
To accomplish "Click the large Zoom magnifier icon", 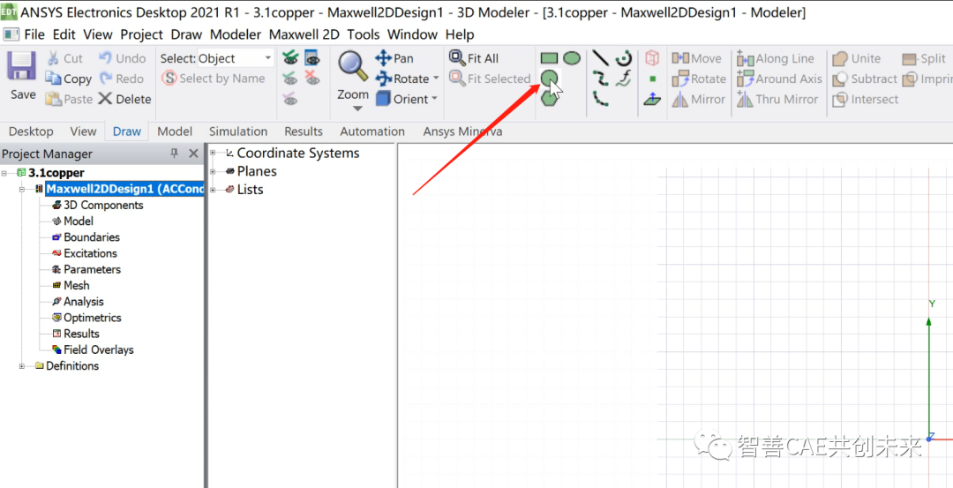I will pyautogui.click(x=353, y=65).
